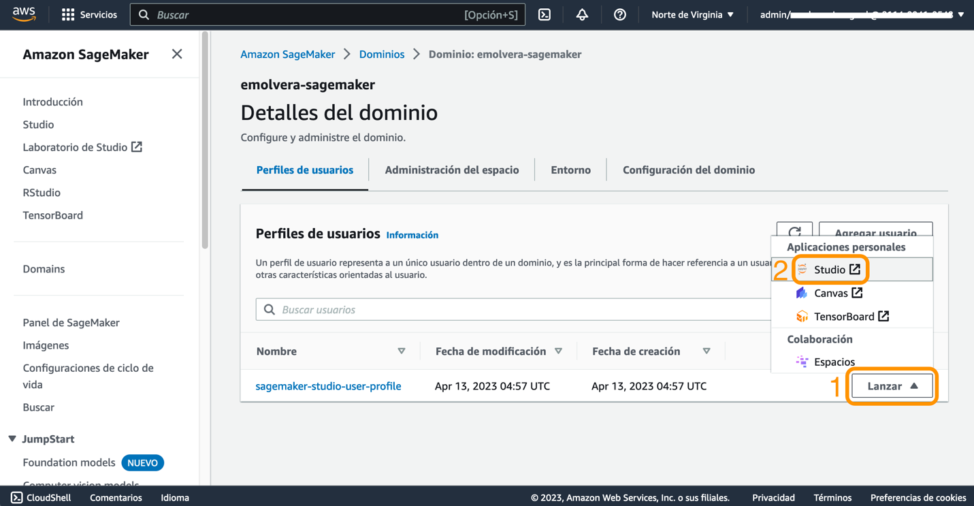Screen dimensions: 974x506
Task: Open the help question mark icon
Action: (x=619, y=14)
